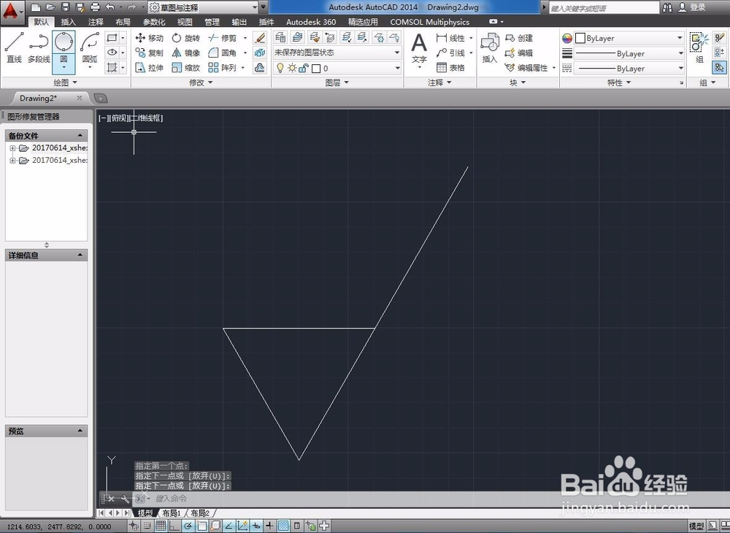Expand the first 20170614_xshe backup file node

(x=12, y=148)
